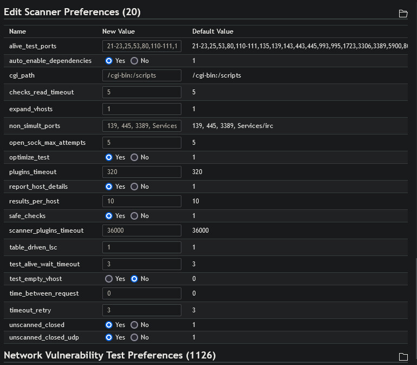
Task: Click the results_per_host input field
Action: click(x=142, y=201)
